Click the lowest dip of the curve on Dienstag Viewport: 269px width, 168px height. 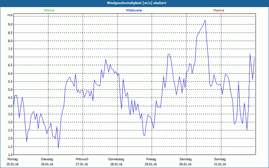(58, 148)
